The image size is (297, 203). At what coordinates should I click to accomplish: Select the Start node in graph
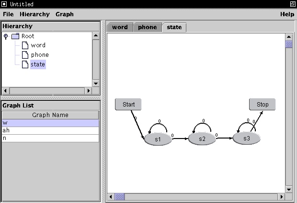128,104
